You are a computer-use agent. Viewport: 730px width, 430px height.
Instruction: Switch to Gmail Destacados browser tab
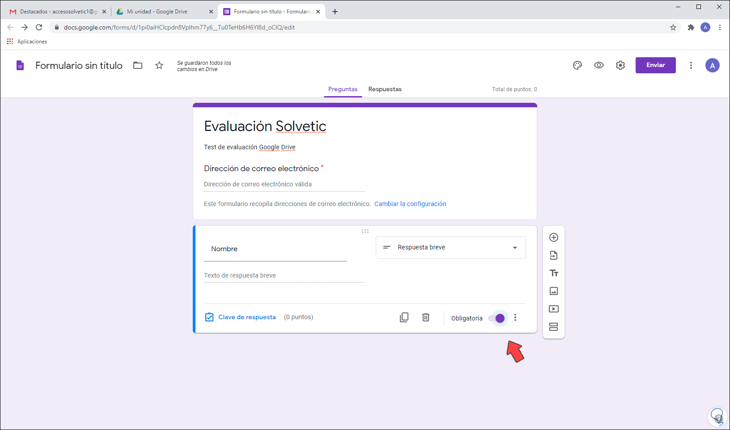59,12
